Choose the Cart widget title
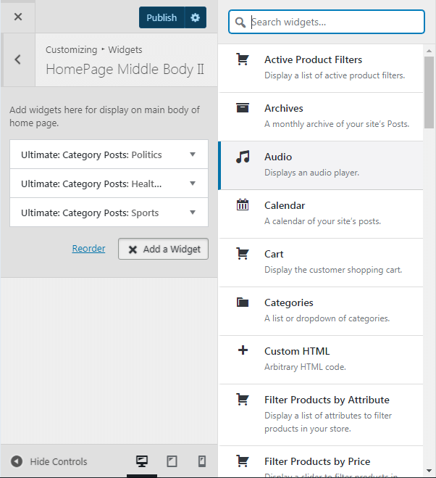The image size is (436, 478). click(x=274, y=254)
